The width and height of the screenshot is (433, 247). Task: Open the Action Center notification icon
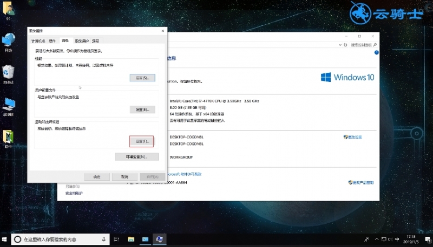(x=428, y=239)
